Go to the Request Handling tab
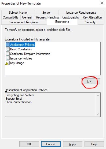 click(x=47, y=17)
